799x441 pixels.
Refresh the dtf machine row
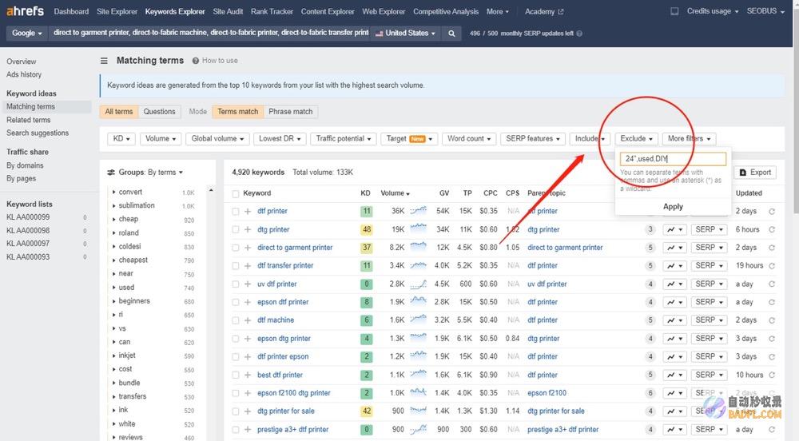(772, 320)
